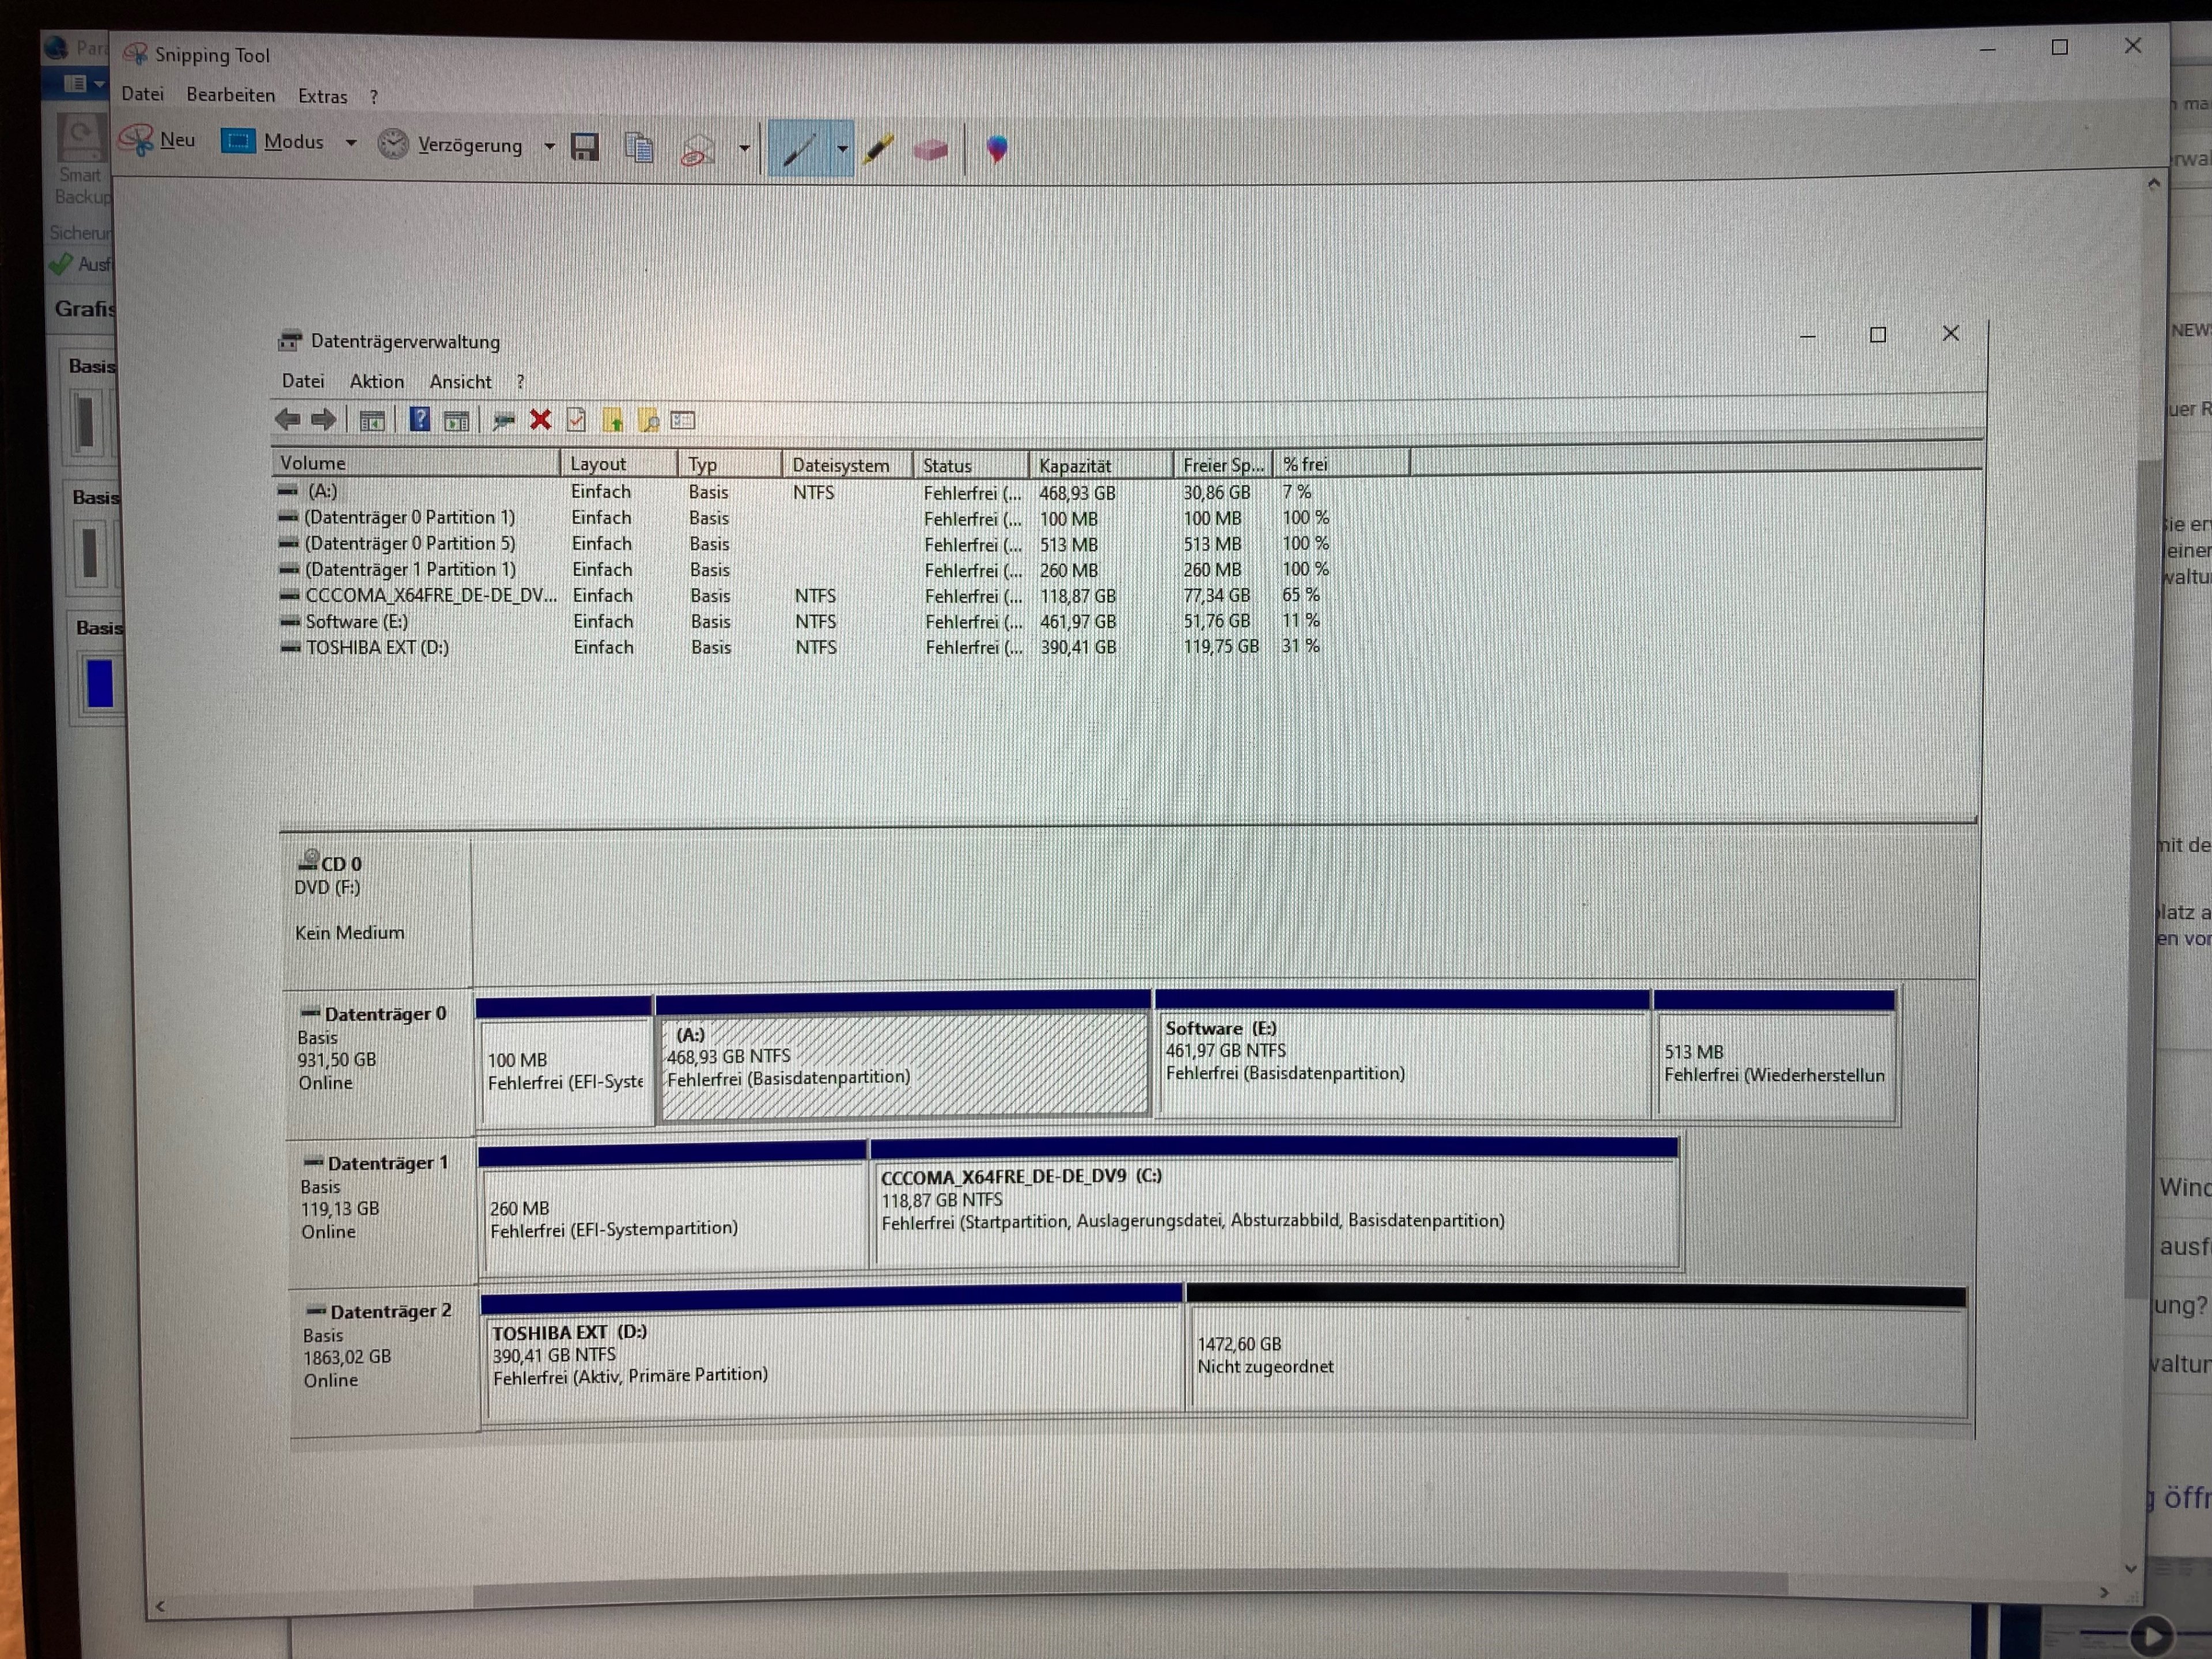Copy the snip using copy icon

click(639, 148)
